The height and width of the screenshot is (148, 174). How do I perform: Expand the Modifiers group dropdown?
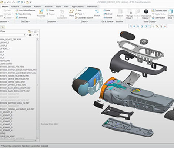click(x=120, y=21)
